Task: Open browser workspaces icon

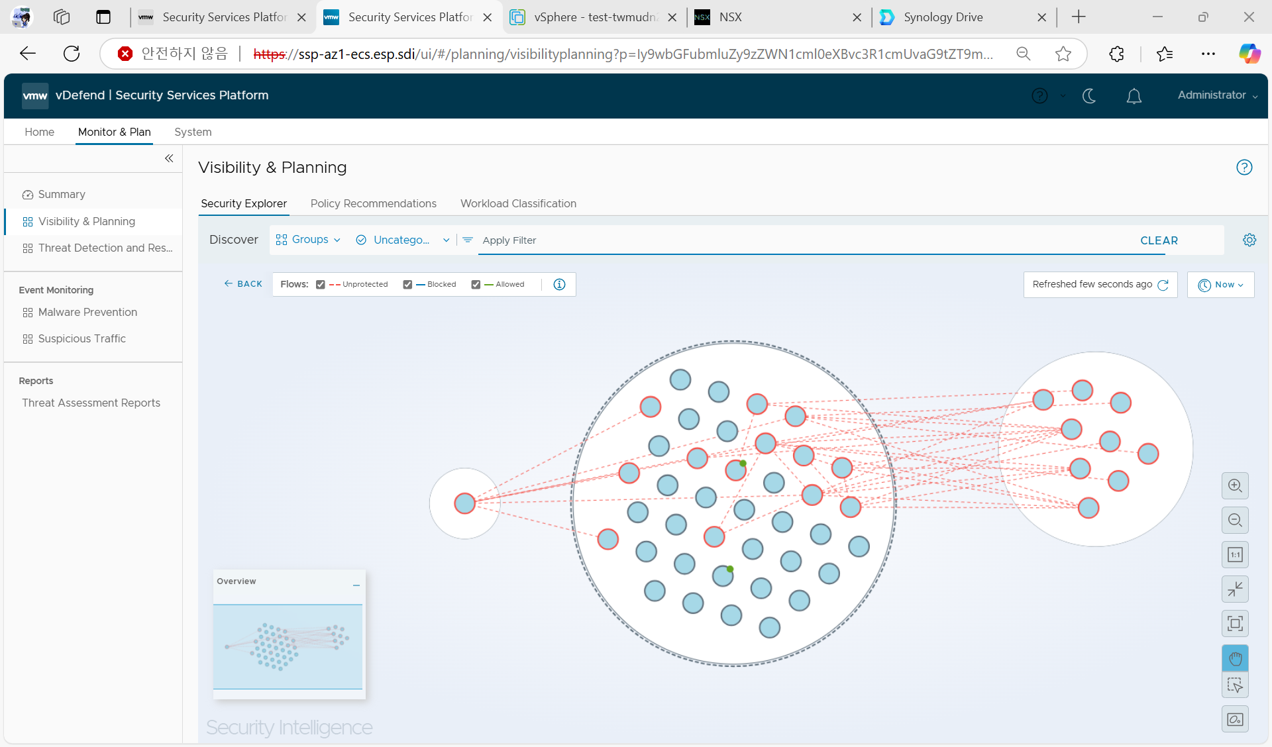Action: pyautogui.click(x=62, y=17)
